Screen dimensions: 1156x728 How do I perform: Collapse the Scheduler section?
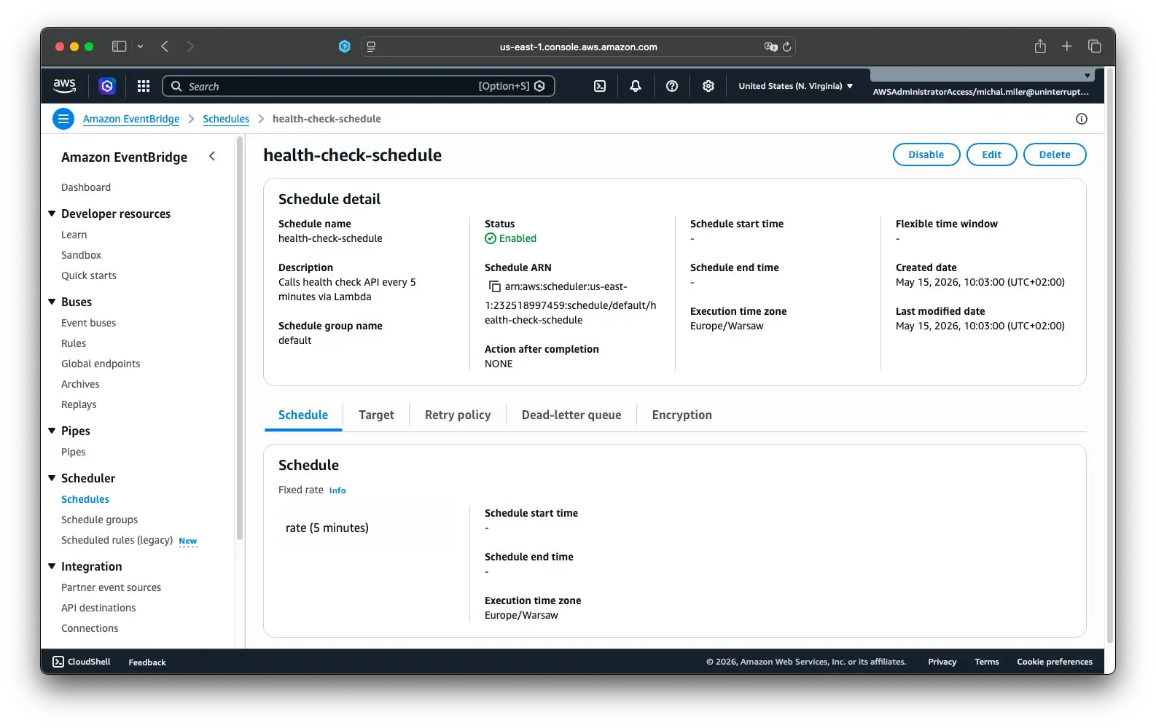point(52,478)
